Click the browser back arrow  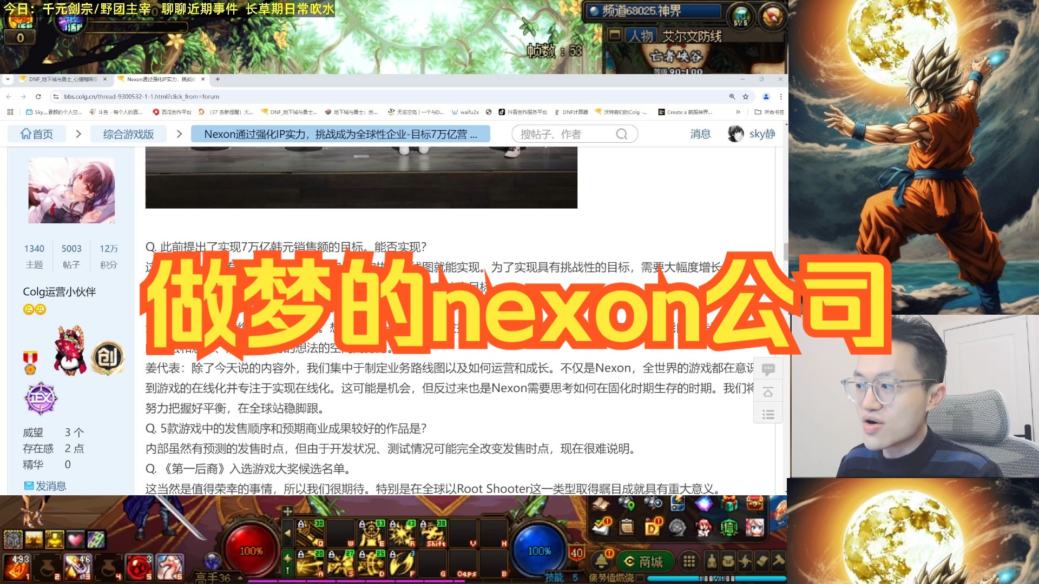(9, 97)
